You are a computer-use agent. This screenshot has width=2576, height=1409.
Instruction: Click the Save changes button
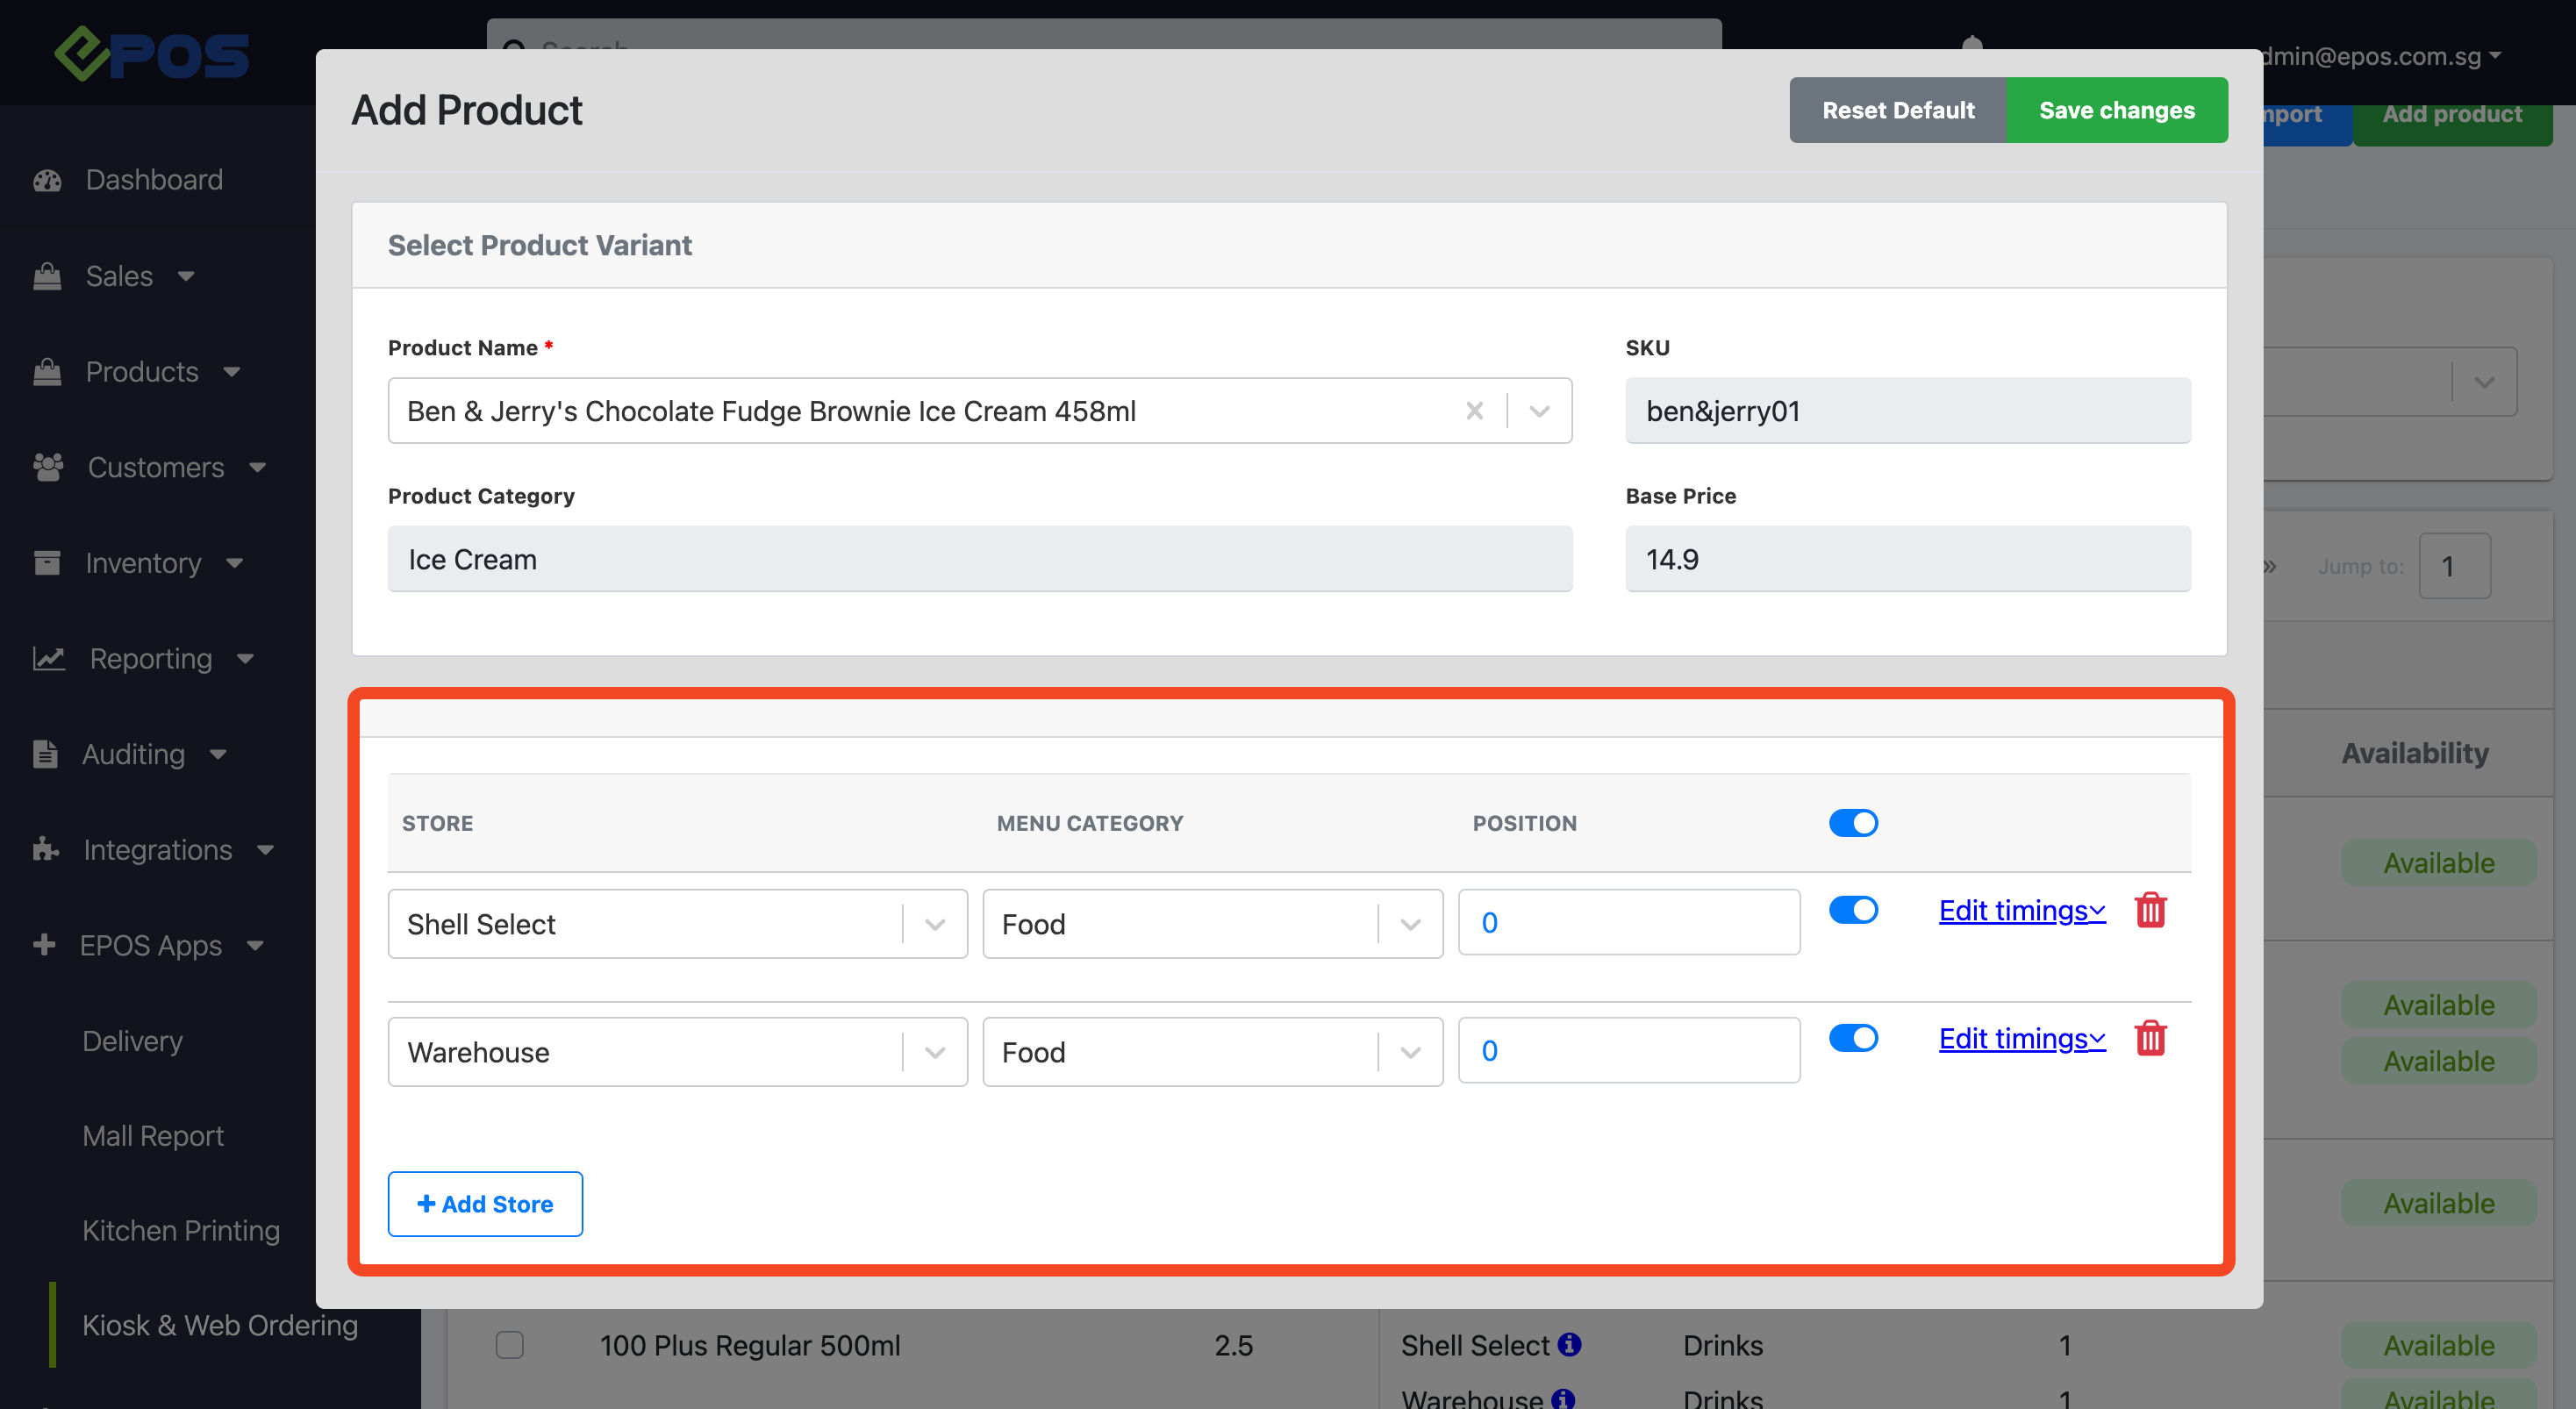click(2117, 110)
